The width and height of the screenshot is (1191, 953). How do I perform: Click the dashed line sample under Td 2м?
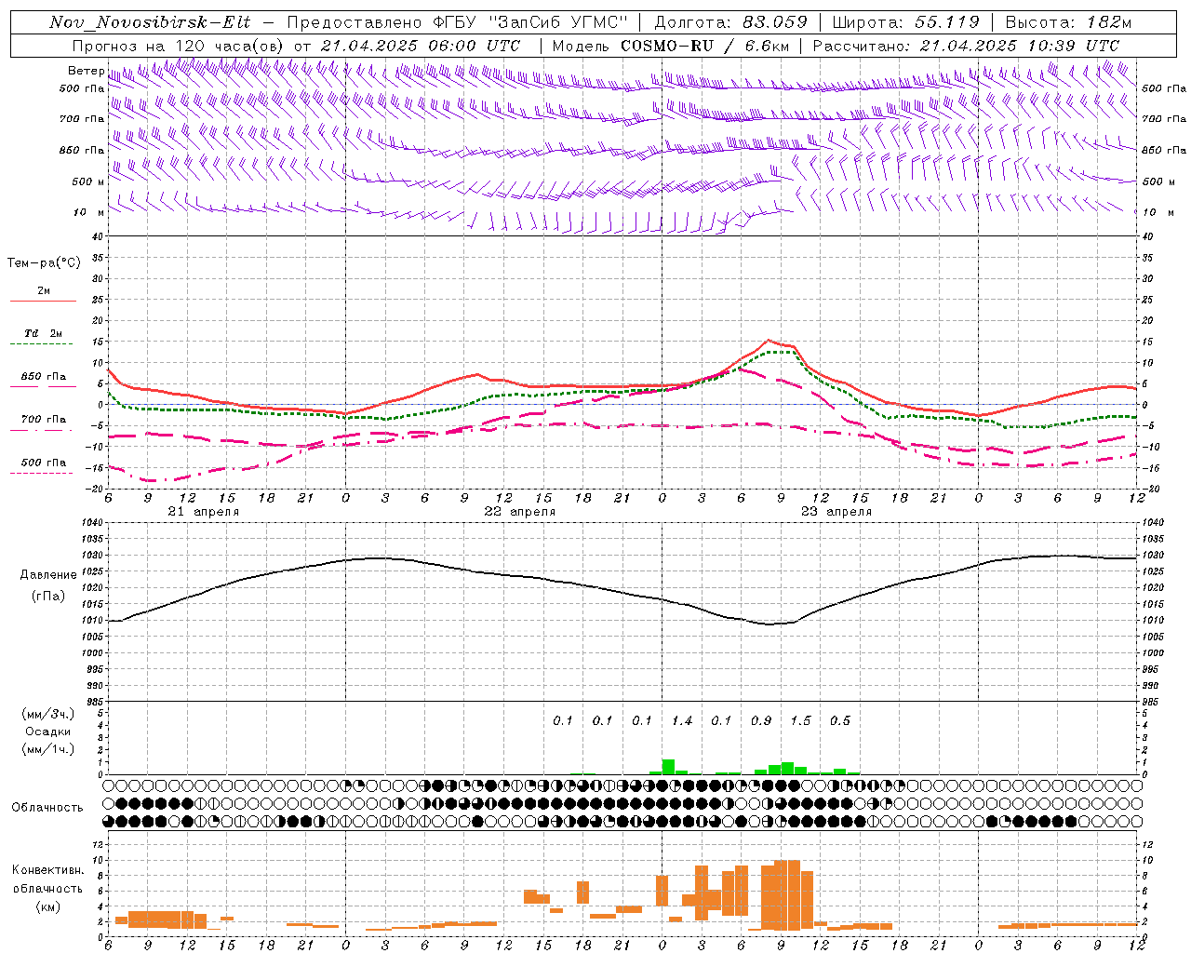[x=43, y=343]
